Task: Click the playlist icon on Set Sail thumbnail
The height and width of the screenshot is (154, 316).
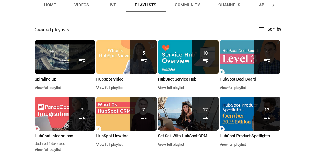Action: point(205,117)
